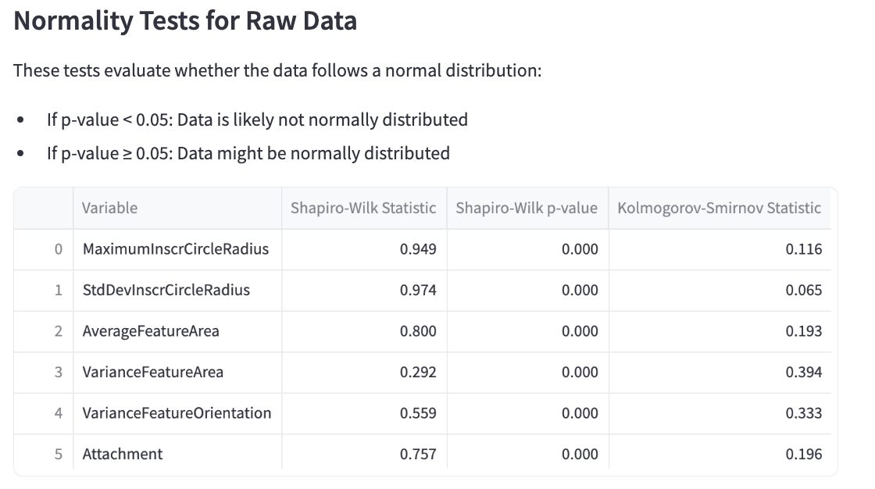Sort by Shapiro-Wilk Statistic column header
The height and width of the screenshot is (489, 875).
(364, 209)
